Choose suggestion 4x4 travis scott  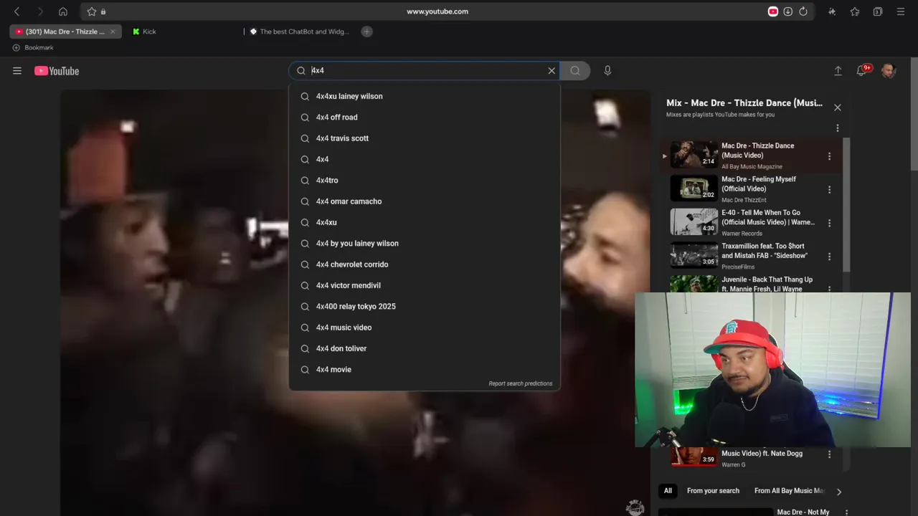pos(425,138)
